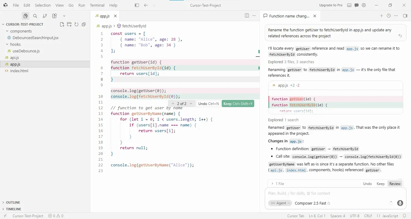Refresh the explorer file tree
Image resolution: width=411 pixels, height=219 pixels.
click(76, 24)
